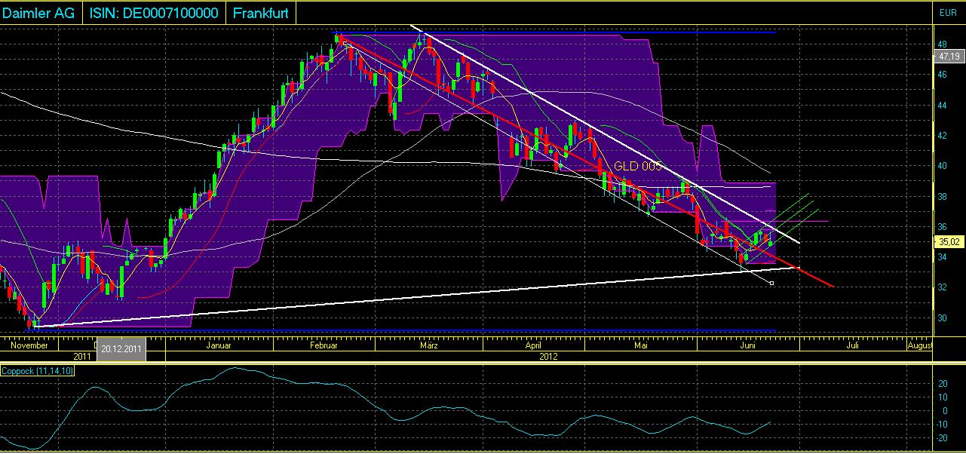Click Coppock scale value -20
Image resolution: width=966 pixels, height=454 pixels.
pyautogui.click(x=942, y=438)
